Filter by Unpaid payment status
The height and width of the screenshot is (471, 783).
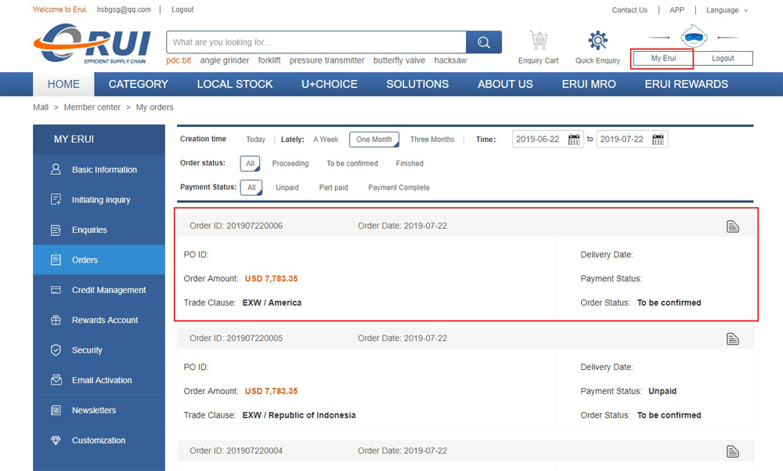[x=287, y=187]
